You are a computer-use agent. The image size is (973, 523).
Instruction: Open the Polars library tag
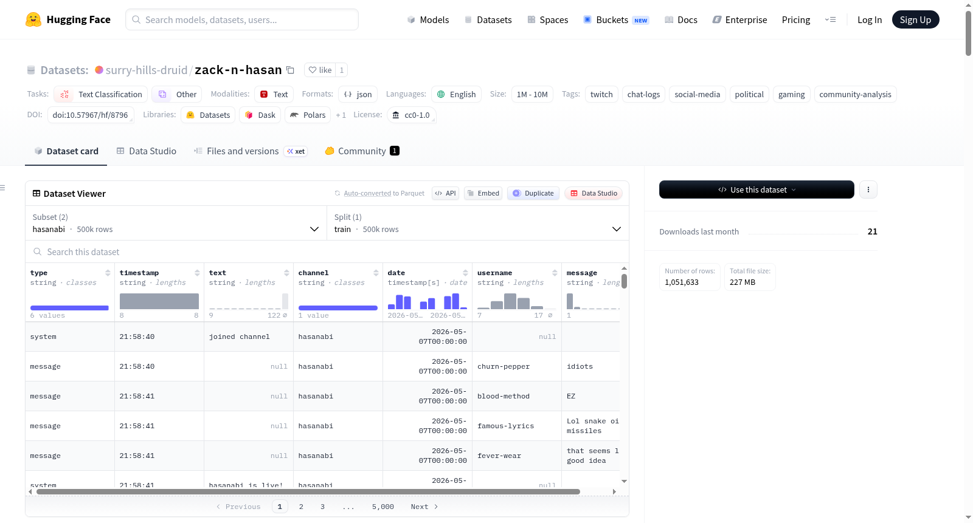click(308, 115)
